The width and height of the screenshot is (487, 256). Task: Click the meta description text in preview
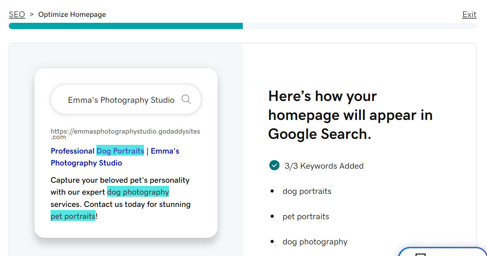click(121, 198)
